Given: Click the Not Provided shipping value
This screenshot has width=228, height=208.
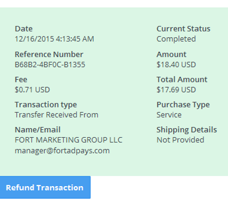Looking at the screenshot, I should 180,140.
